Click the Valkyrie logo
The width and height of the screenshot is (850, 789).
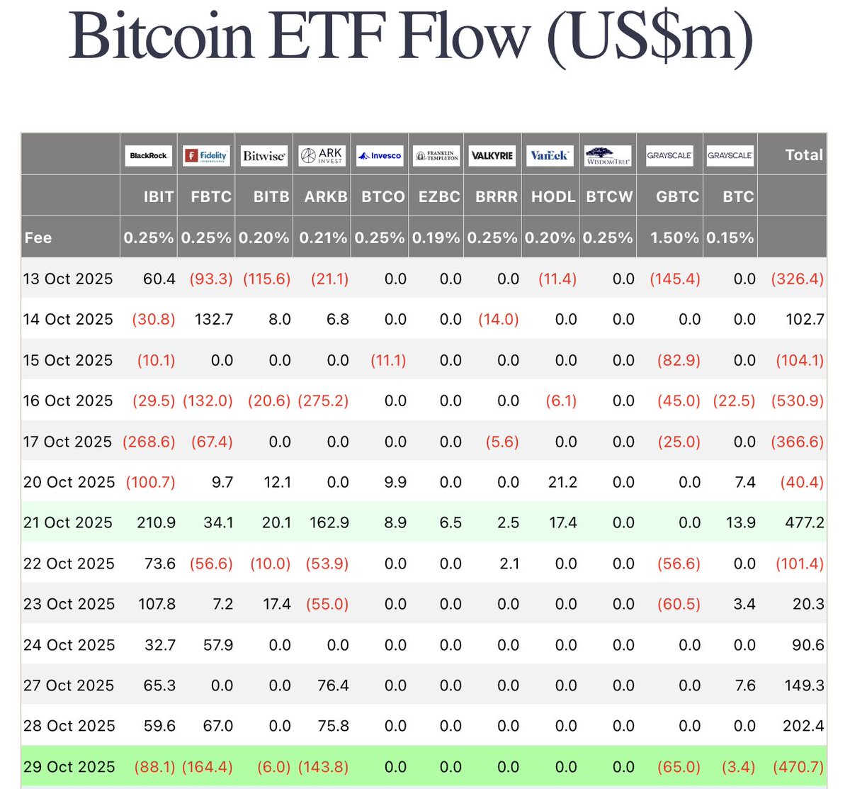pos(492,155)
